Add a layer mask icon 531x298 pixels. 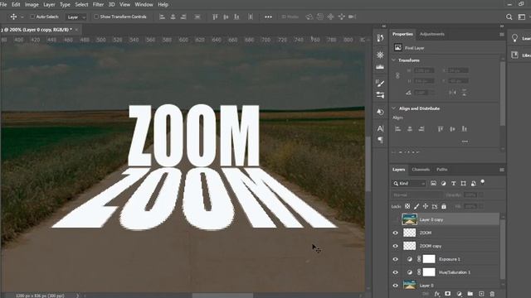coord(448,294)
